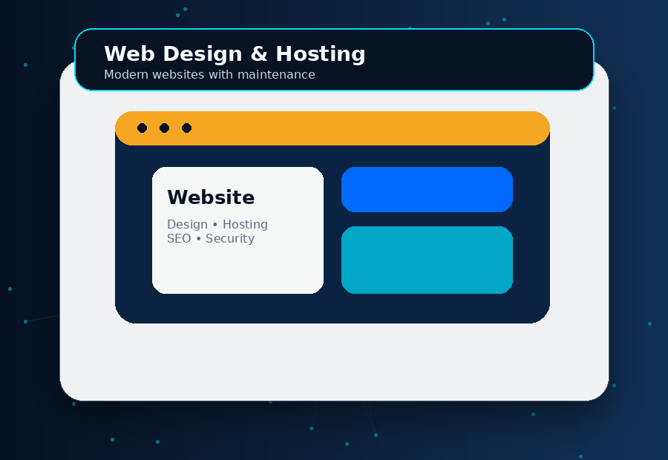Click the bright blue rectangle block

[427, 189]
